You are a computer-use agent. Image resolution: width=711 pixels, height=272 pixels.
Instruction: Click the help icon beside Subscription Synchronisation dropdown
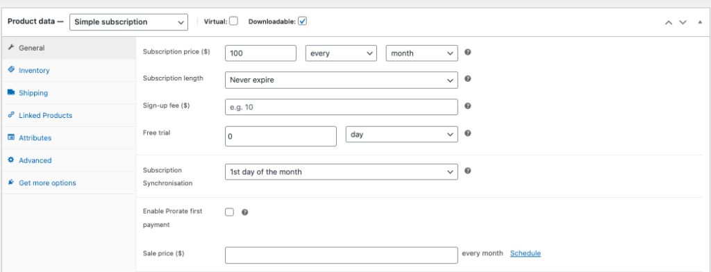tap(468, 171)
